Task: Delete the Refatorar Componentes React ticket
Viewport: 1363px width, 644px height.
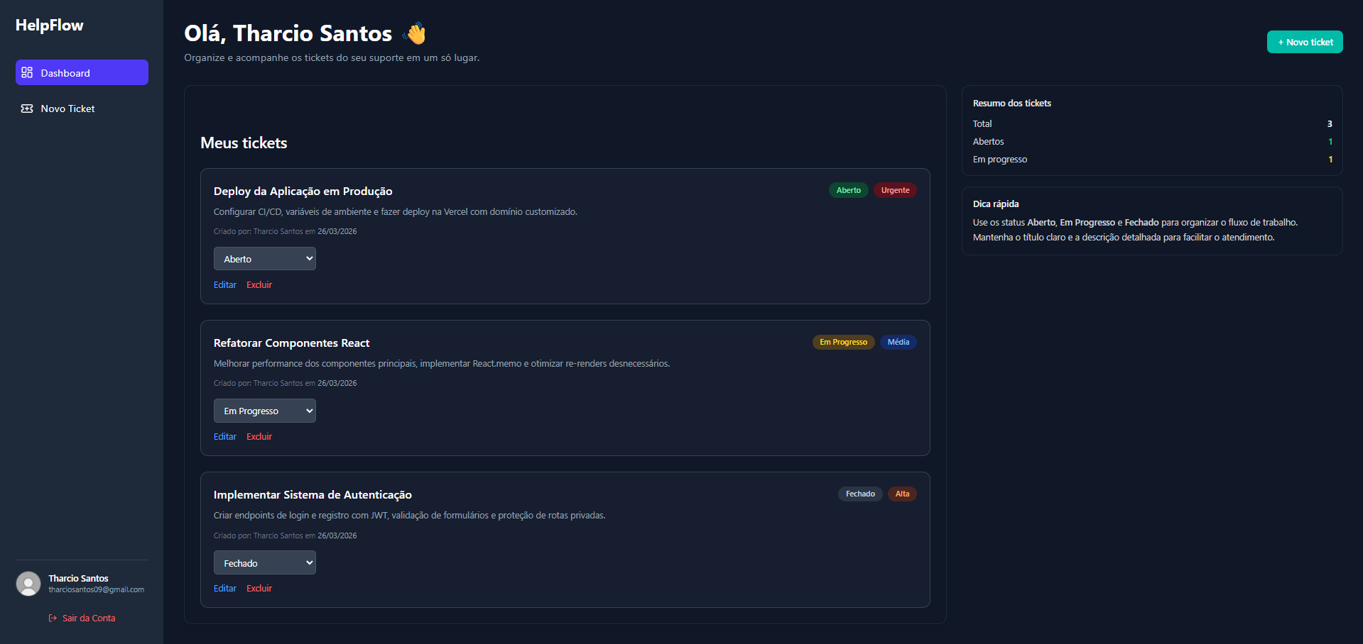Action: [259, 436]
